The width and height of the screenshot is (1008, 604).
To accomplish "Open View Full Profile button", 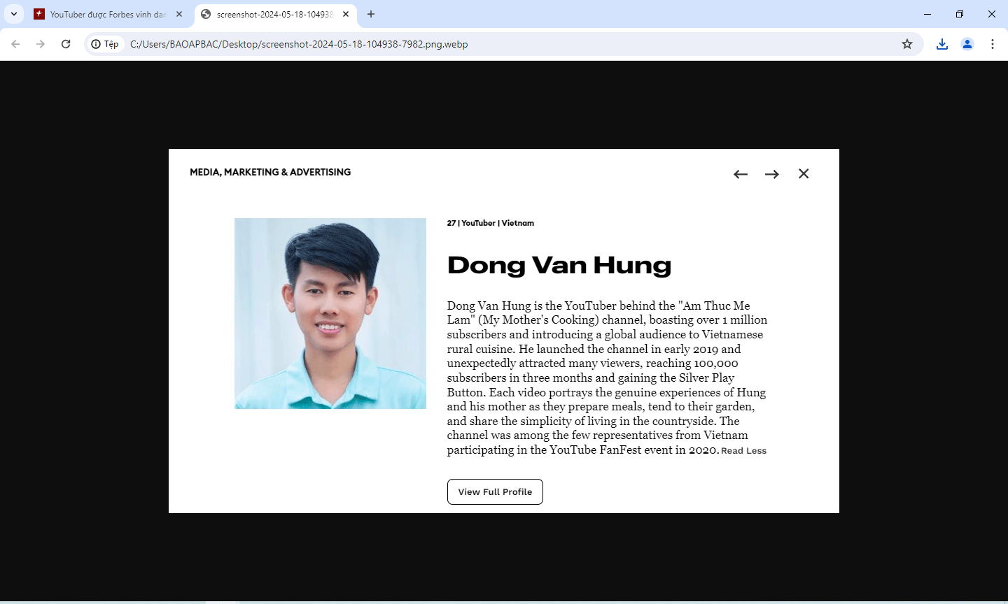I will point(495,491).
